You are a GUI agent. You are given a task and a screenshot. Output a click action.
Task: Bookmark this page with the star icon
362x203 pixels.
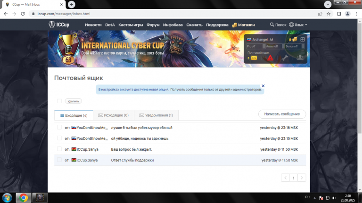pos(329,14)
